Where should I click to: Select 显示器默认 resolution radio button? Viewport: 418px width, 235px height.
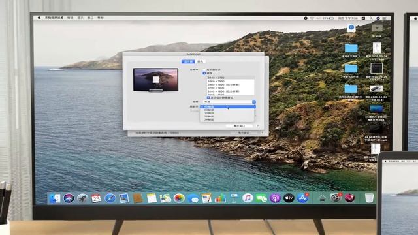pos(204,70)
